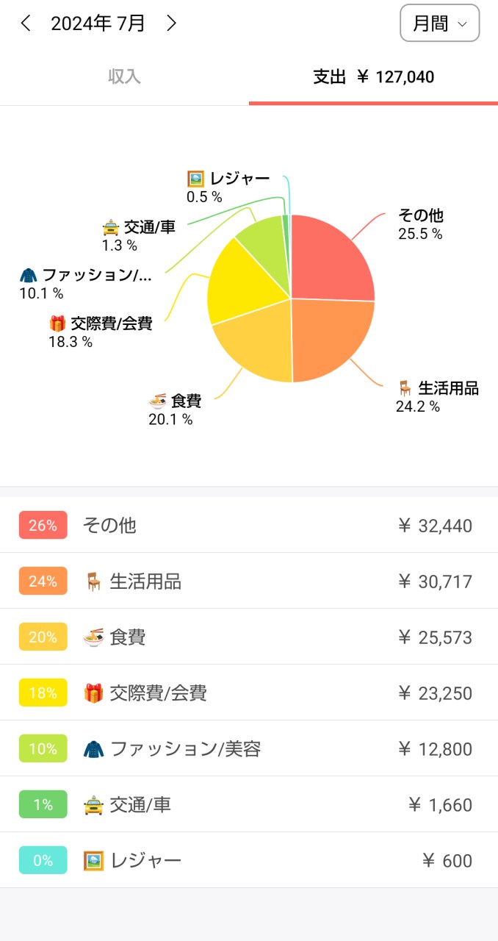The width and height of the screenshot is (498, 941).
Task: Tap the ファッション/... 10.1% chart label
Action: [x=87, y=283]
